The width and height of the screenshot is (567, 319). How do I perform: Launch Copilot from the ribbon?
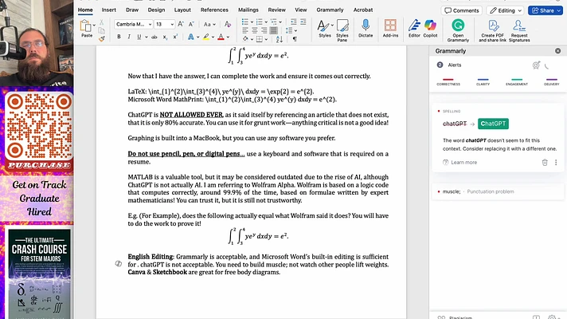pyautogui.click(x=430, y=29)
